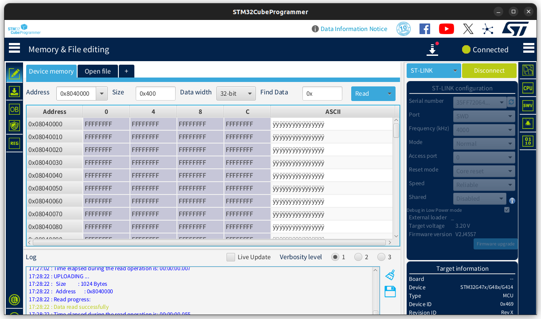The width and height of the screenshot is (541, 319).
Task: Switch to the Open file tab
Action: [98, 71]
